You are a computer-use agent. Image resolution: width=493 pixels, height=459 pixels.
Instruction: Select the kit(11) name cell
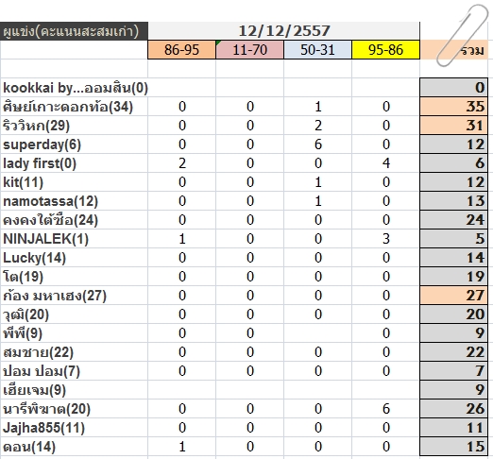click(x=74, y=182)
